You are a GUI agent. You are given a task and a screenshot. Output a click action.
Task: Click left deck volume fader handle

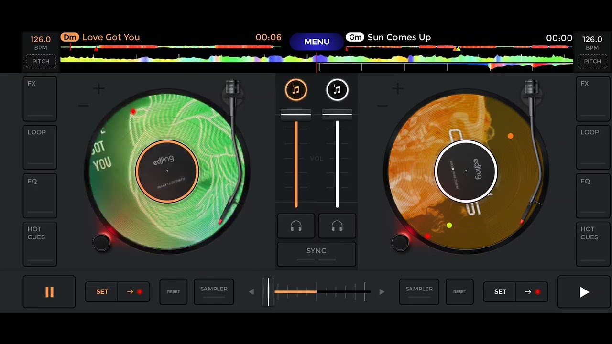click(x=296, y=114)
